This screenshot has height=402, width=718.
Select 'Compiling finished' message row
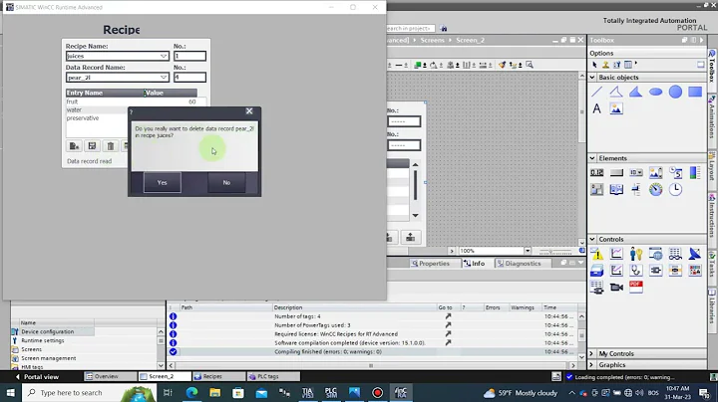click(373, 352)
